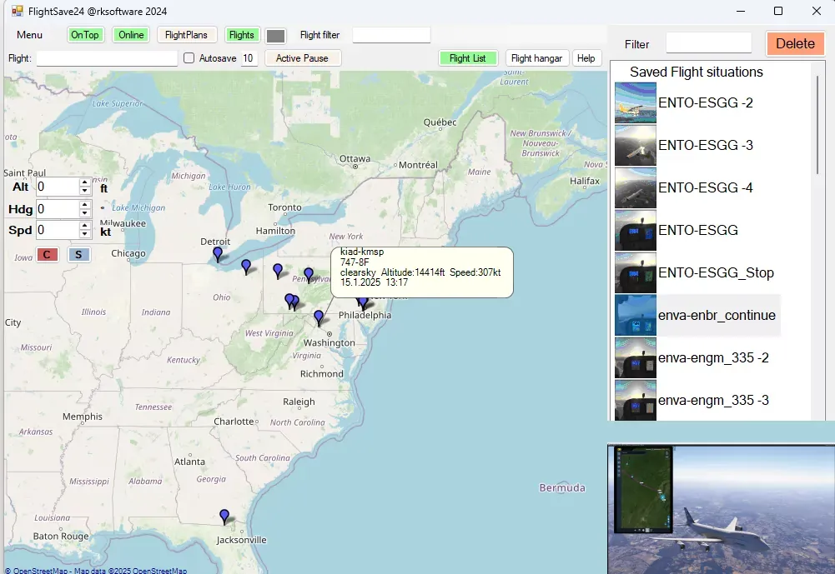
Task: Toggle the Online mode button
Action: (x=131, y=35)
